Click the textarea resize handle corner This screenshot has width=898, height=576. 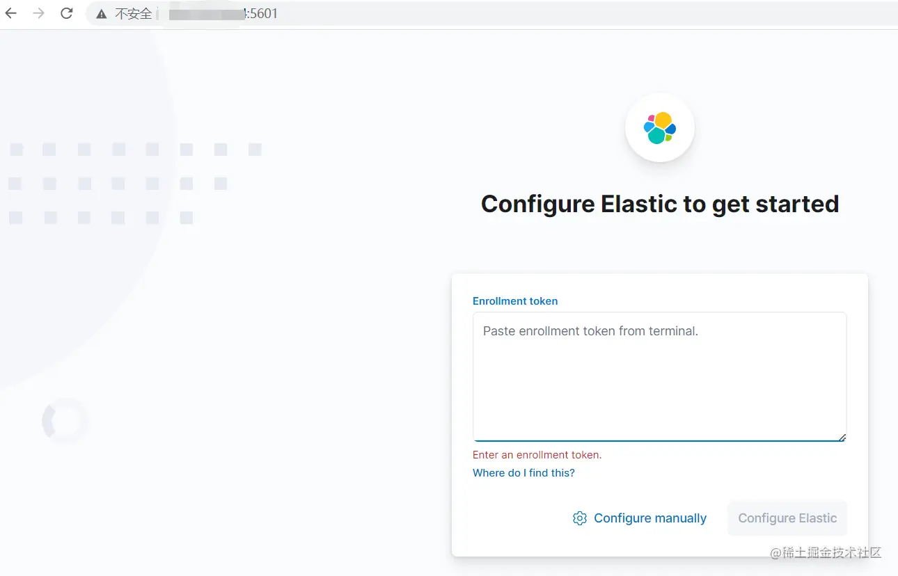click(x=842, y=437)
